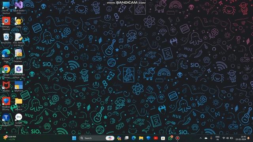Open the Windows Start menu
This screenshot has height=142, width=253.
(74, 138)
